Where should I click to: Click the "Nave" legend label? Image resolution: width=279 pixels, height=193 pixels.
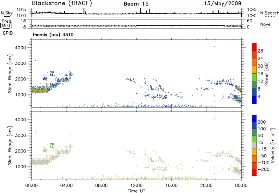[x=265, y=24]
